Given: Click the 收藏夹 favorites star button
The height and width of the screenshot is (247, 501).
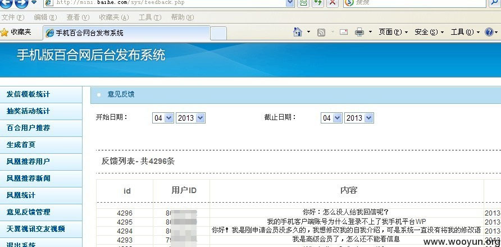Looking at the screenshot, I should pyautogui.click(x=16, y=32).
